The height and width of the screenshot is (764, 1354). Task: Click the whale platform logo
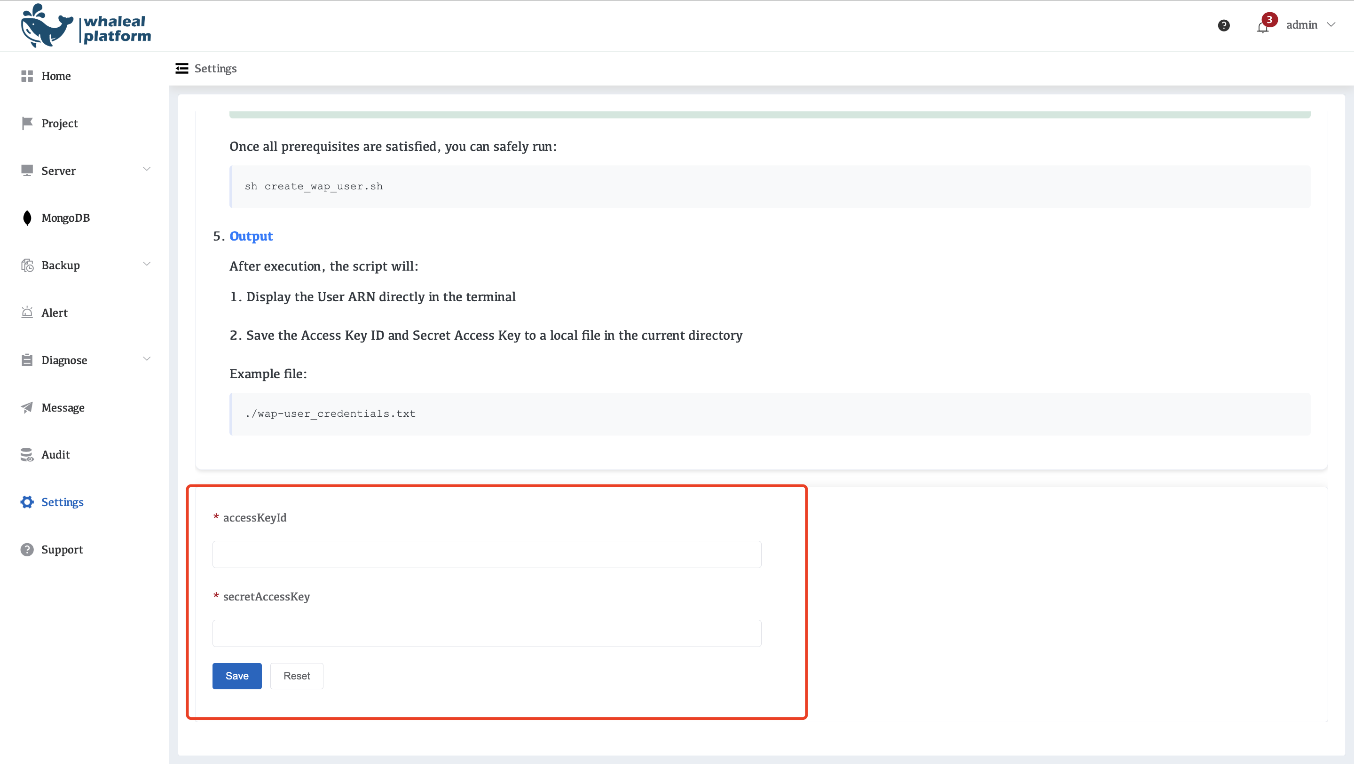tap(86, 26)
